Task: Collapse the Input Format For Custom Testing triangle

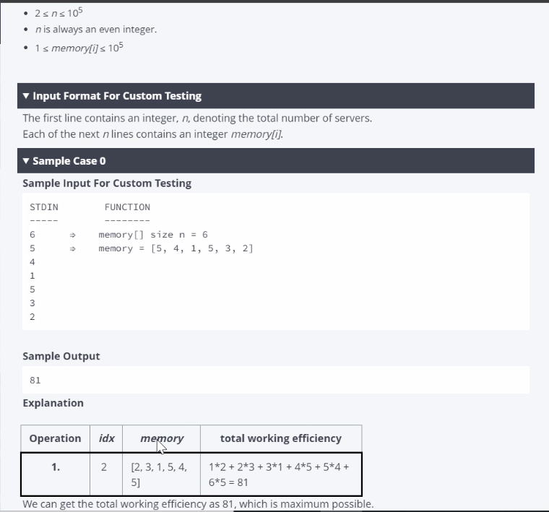Action: [25, 95]
